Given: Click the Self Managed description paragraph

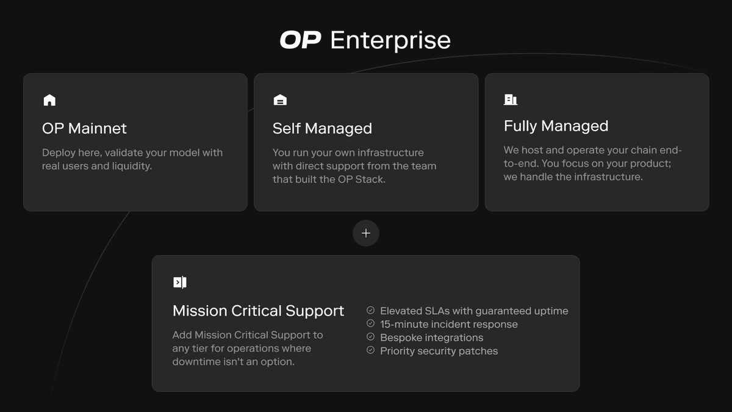Looking at the screenshot, I should 354,166.
